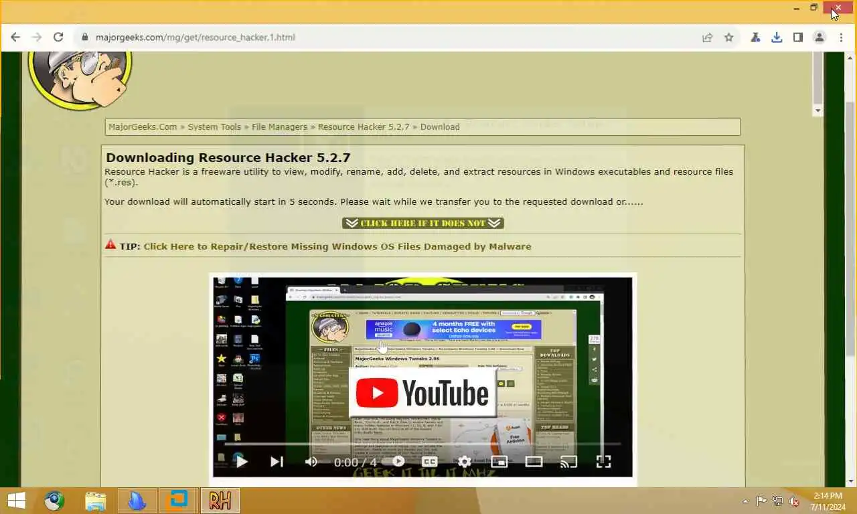Open the Chrome profile avatar
The height and width of the screenshot is (514, 857).
(820, 37)
